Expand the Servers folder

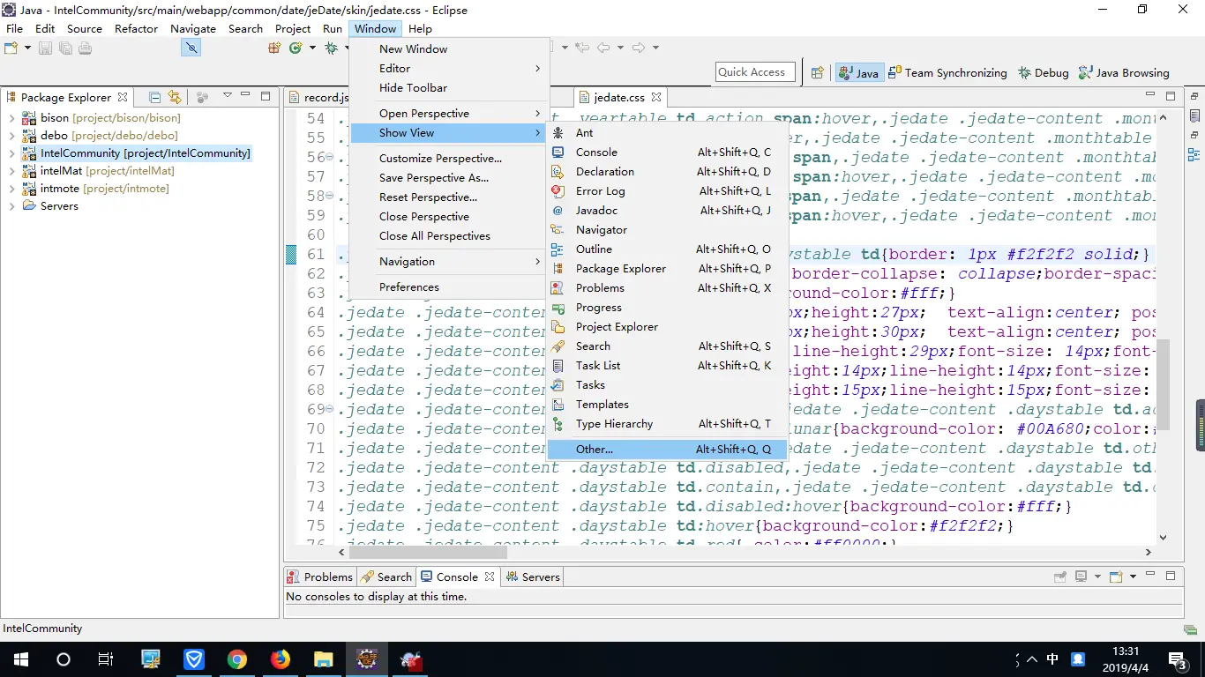click(x=11, y=205)
